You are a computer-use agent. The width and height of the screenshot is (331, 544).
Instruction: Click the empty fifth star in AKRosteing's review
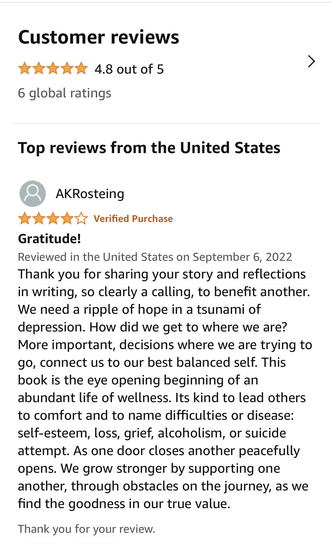click(x=81, y=219)
